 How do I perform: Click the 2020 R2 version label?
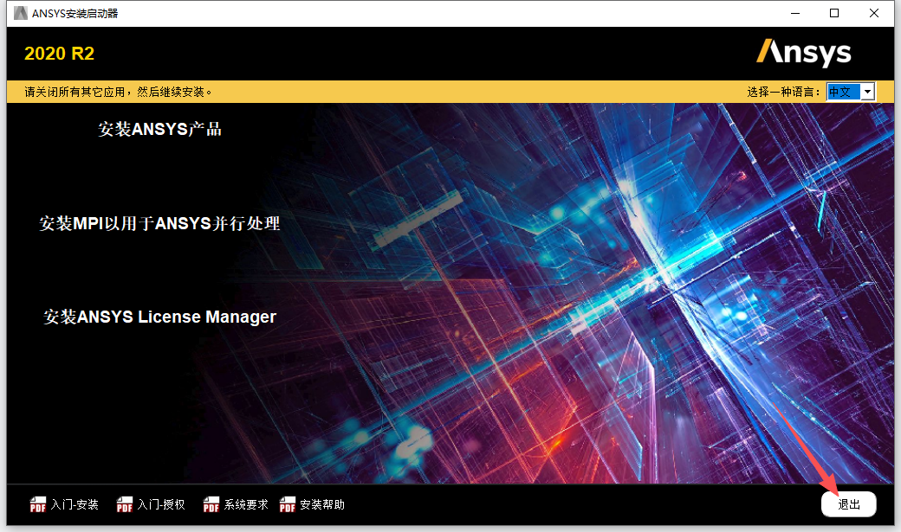tap(59, 53)
